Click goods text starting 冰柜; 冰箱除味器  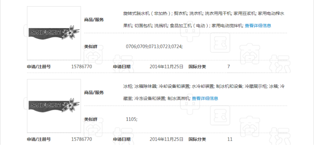click(x=204, y=86)
